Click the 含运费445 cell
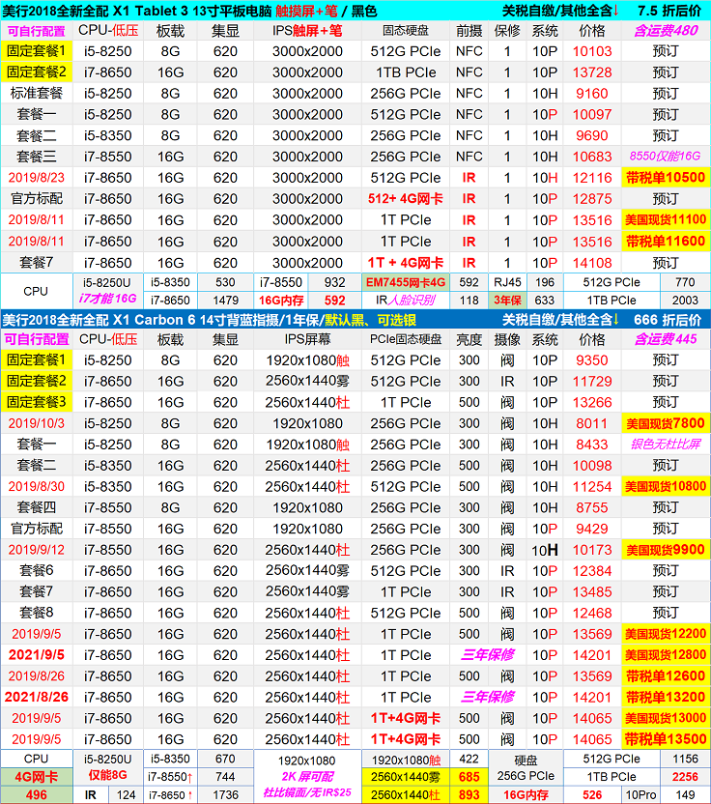 [666, 339]
